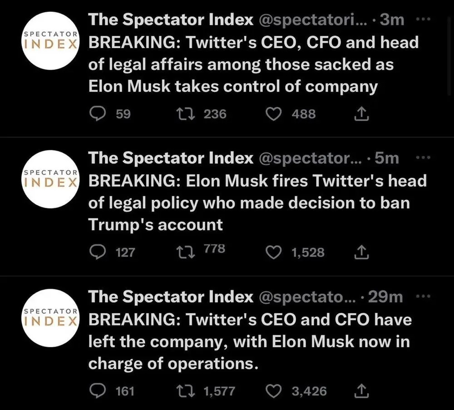Share the tweet about Trump's account ban
Image resolution: width=454 pixels, height=410 pixels.
click(362, 253)
